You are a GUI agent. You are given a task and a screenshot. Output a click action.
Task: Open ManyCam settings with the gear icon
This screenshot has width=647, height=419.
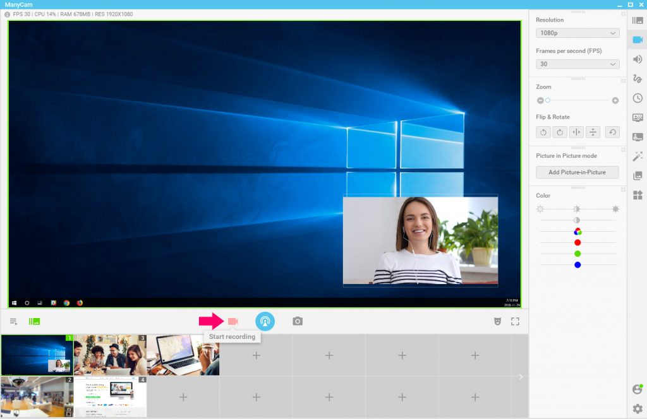(638, 409)
